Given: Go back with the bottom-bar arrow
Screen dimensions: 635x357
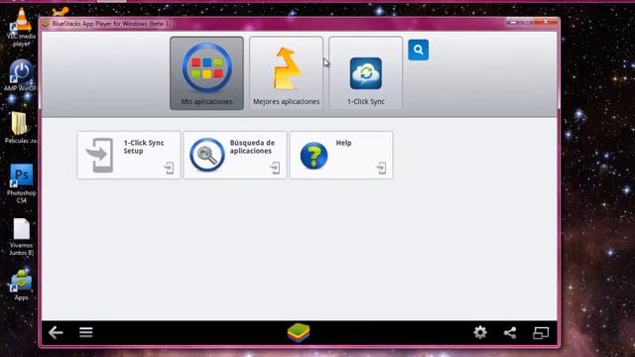Looking at the screenshot, I should (x=56, y=333).
